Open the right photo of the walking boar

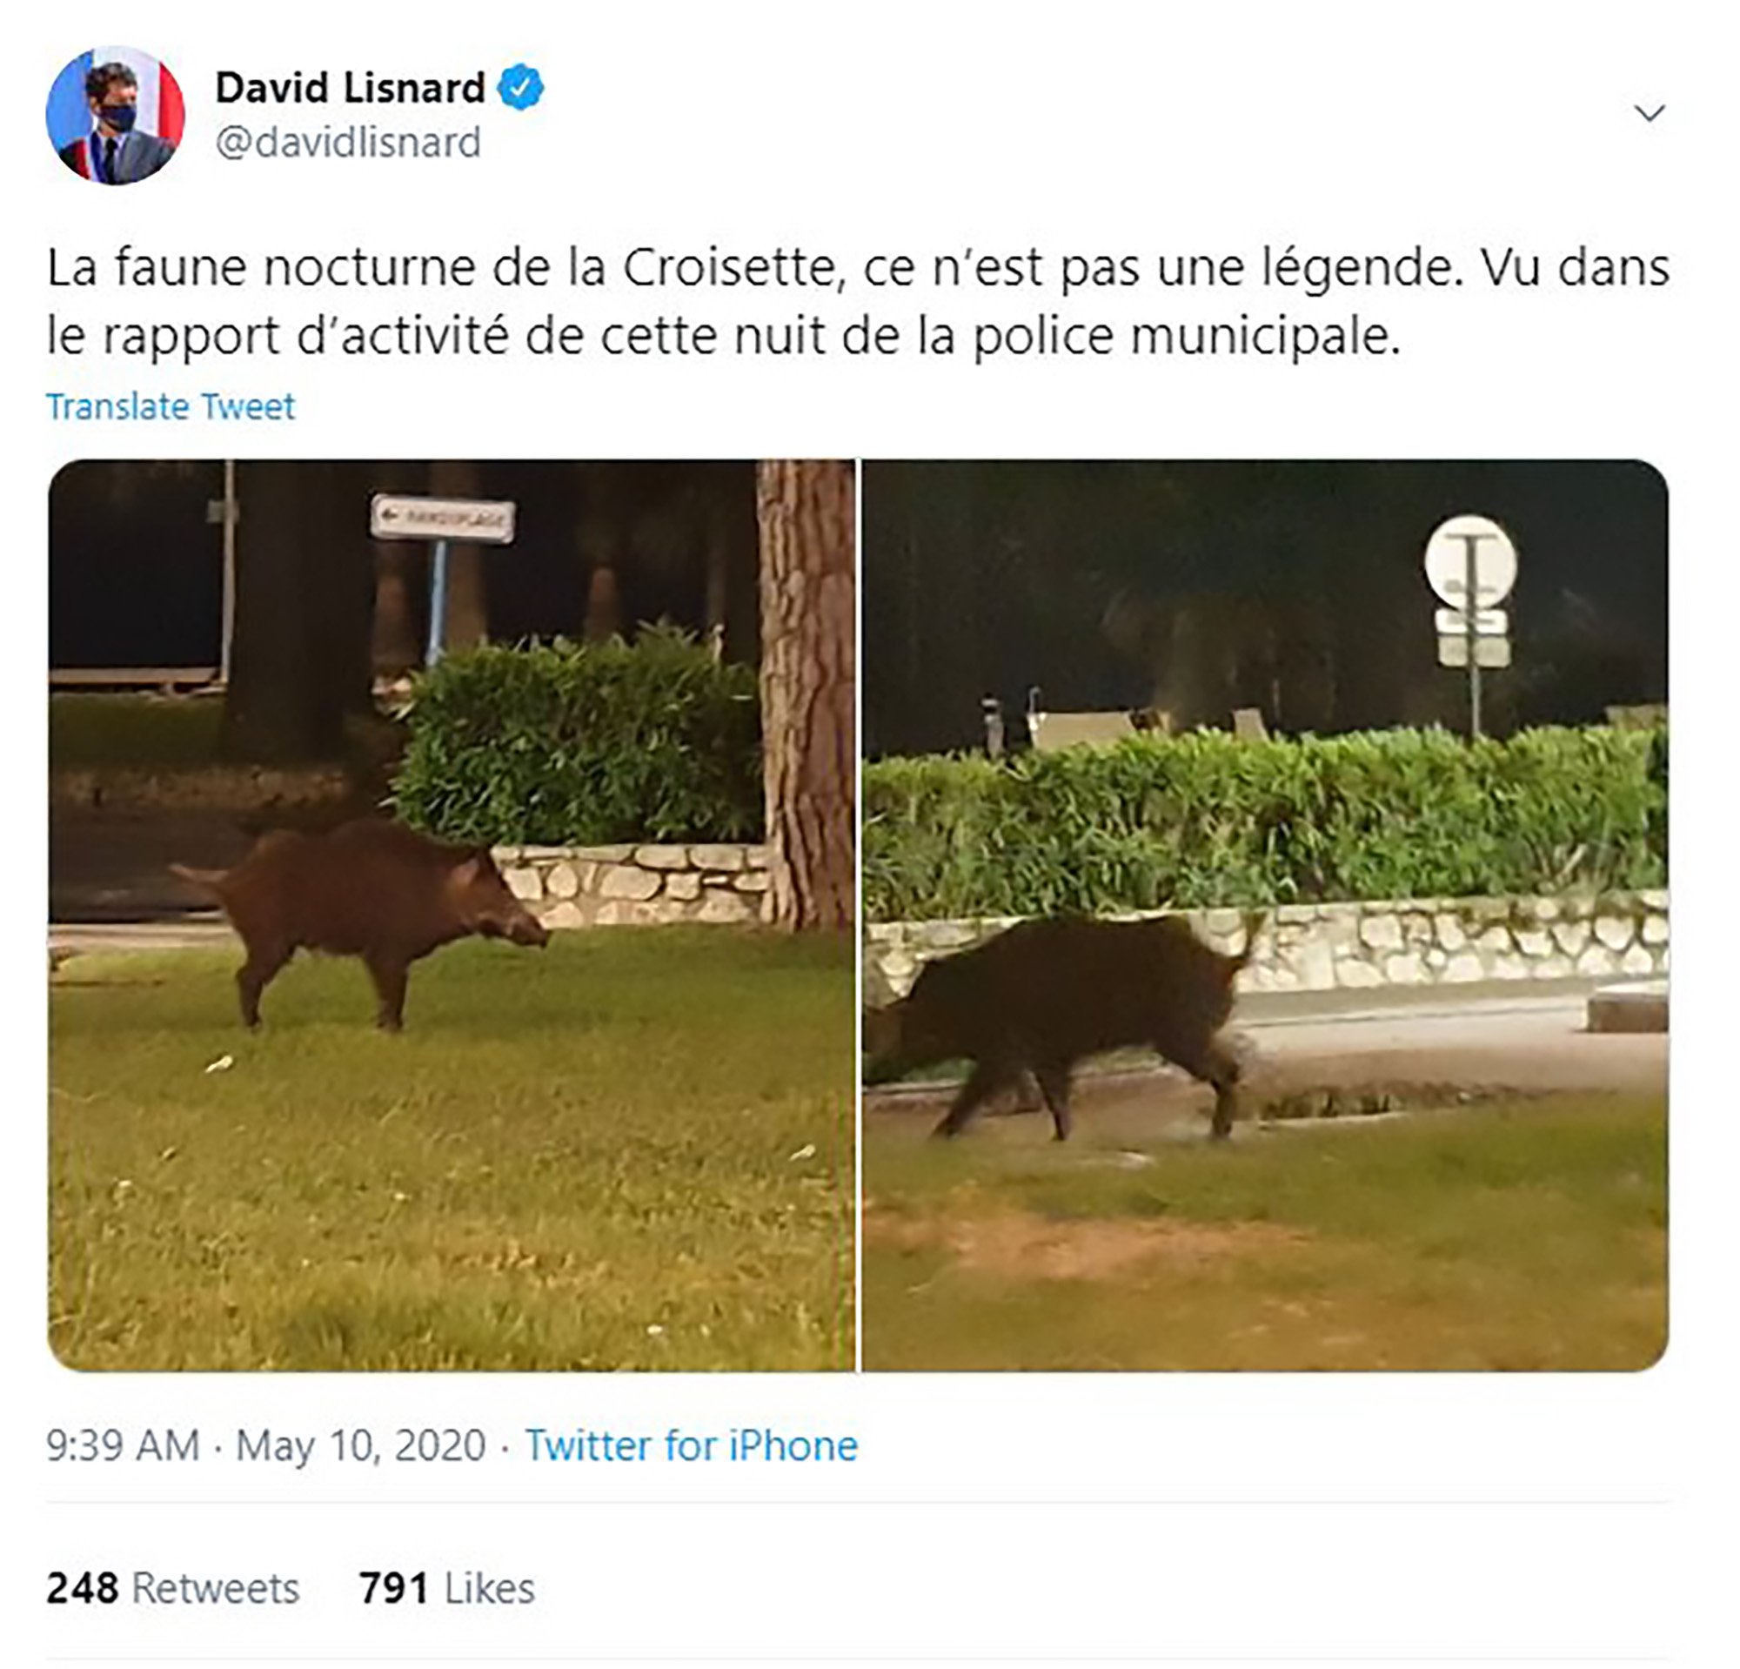tap(1265, 915)
